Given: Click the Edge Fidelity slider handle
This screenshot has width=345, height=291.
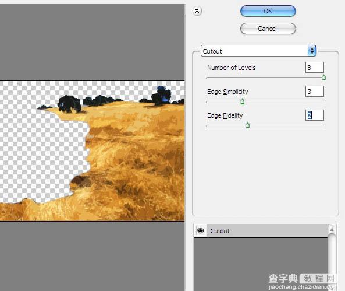Looking at the screenshot, I should click(x=247, y=125).
